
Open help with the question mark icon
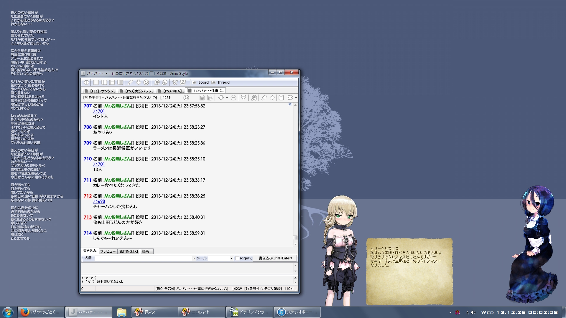[x=183, y=82]
